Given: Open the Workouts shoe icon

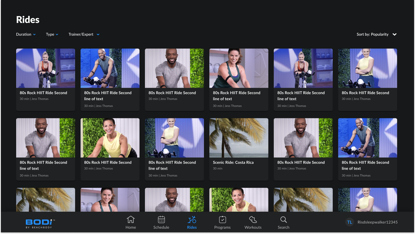Looking at the screenshot, I should (253, 220).
